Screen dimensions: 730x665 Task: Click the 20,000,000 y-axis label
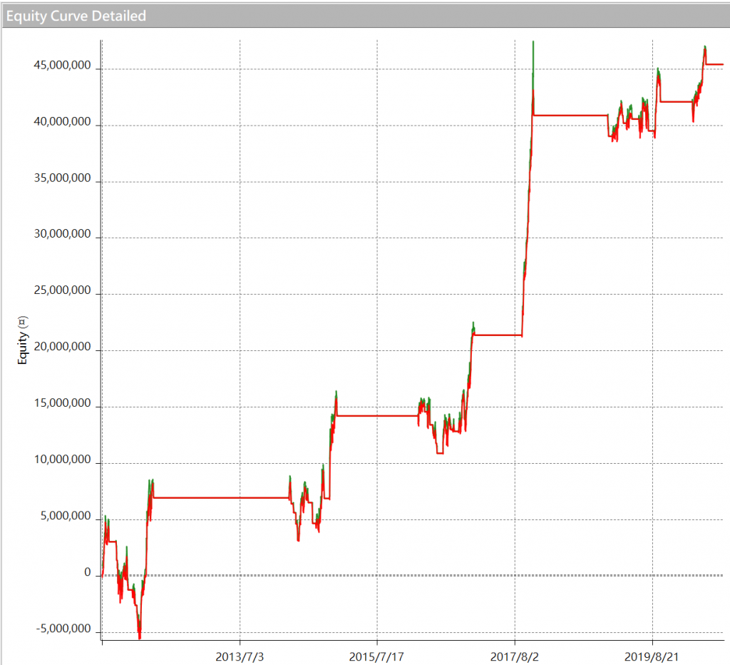tap(62, 347)
